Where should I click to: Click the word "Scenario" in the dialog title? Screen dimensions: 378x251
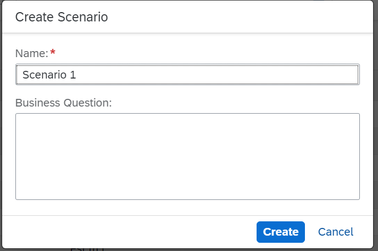[81, 17]
